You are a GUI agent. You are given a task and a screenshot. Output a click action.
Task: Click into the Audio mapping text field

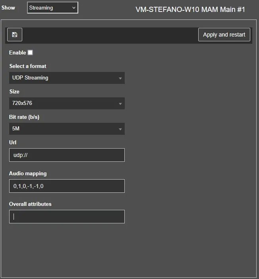point(67,186)
